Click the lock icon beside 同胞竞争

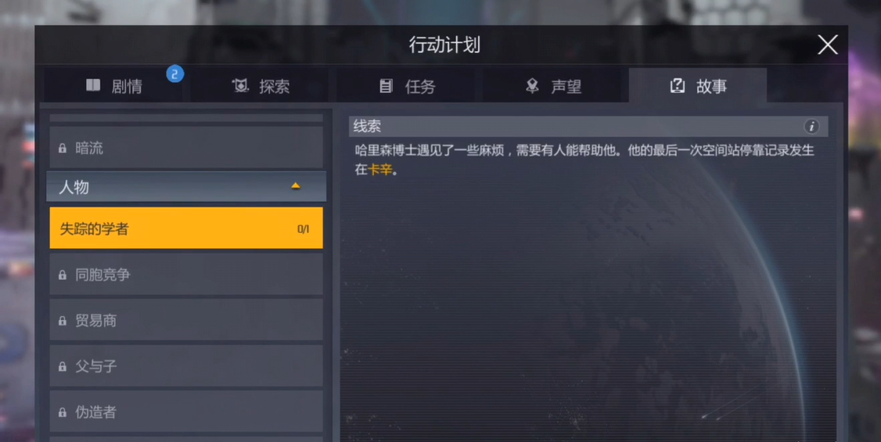pos(63,275)
